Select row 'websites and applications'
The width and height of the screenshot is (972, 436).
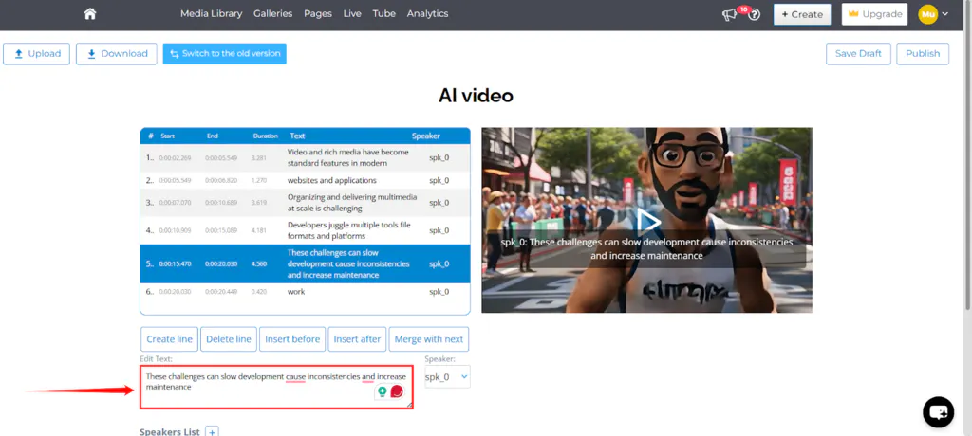[305, 180]
